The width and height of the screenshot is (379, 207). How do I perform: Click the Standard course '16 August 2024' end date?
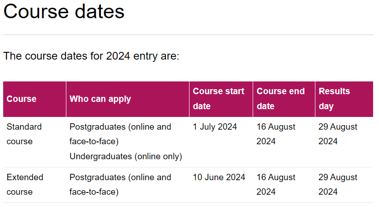pyautogui.click(x=276, y=134)
